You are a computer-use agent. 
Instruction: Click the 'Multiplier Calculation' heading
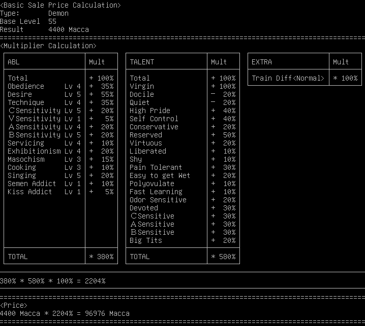click(x=48, y=46)
